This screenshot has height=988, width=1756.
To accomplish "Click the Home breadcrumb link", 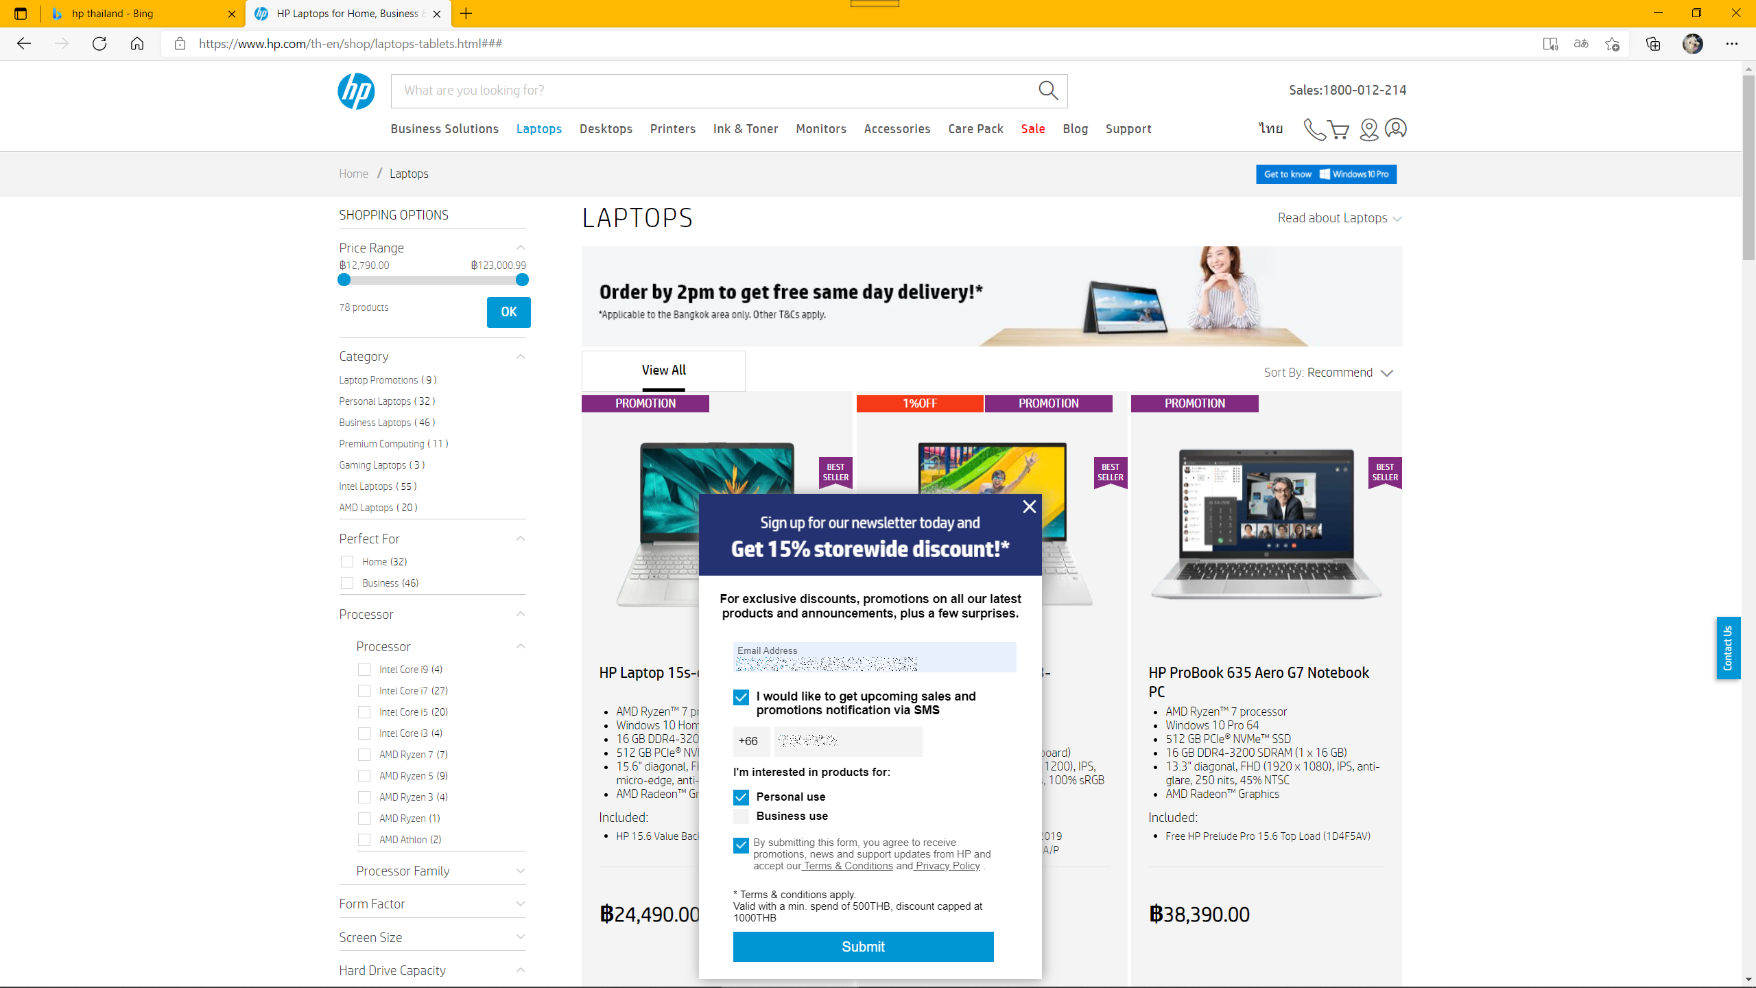I will coord(353,174).
